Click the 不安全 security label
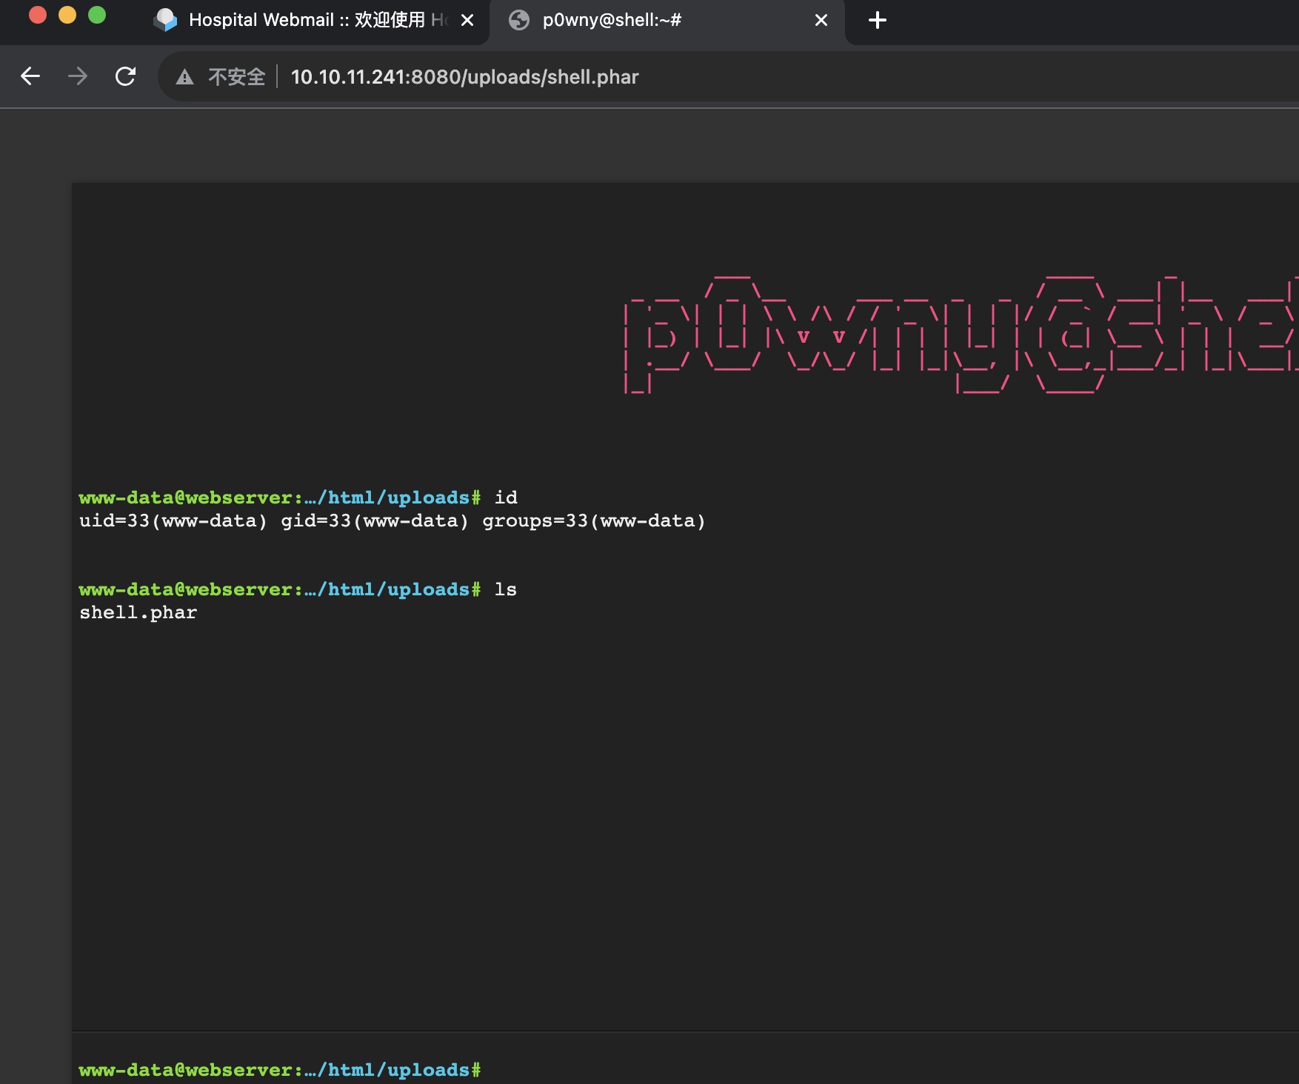 (x=236, y=77)
